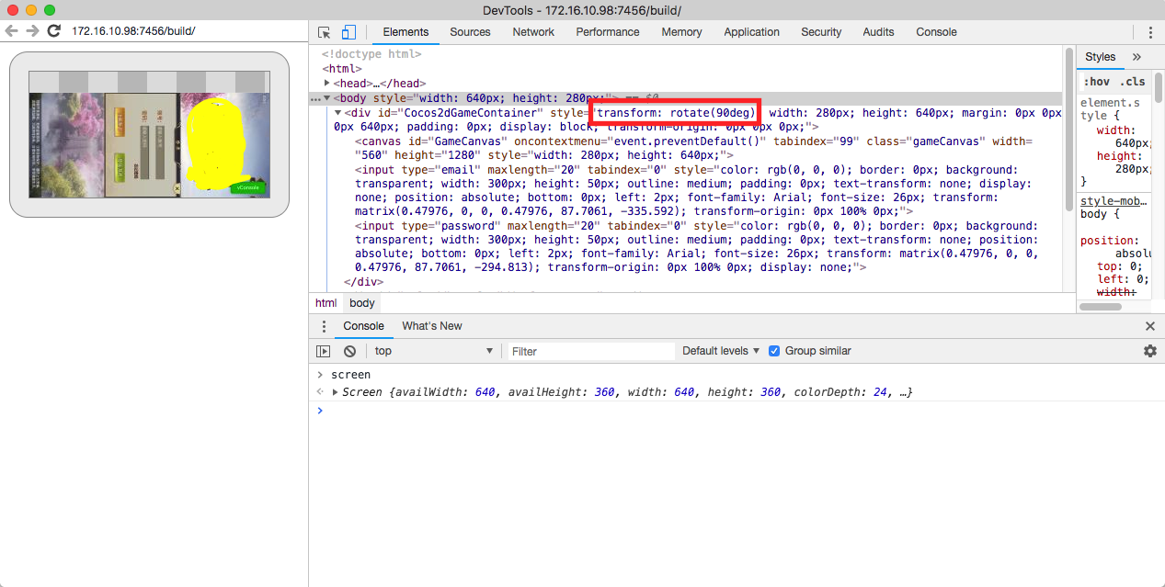The height and width of the screenshot is (587, 1165).
Task: Click the 'screen' console command entry
Action: coord(350,375)
